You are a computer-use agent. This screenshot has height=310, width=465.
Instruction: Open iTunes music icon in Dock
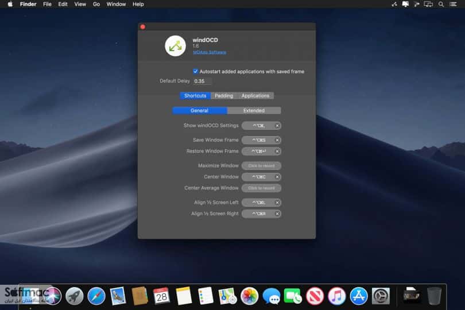point(336,296)
